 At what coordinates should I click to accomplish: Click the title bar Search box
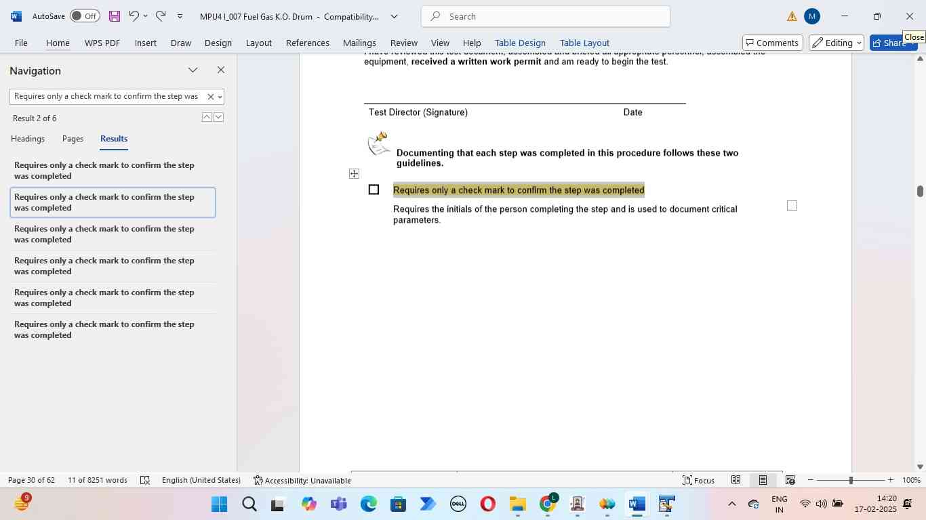(x=546, y=16)
